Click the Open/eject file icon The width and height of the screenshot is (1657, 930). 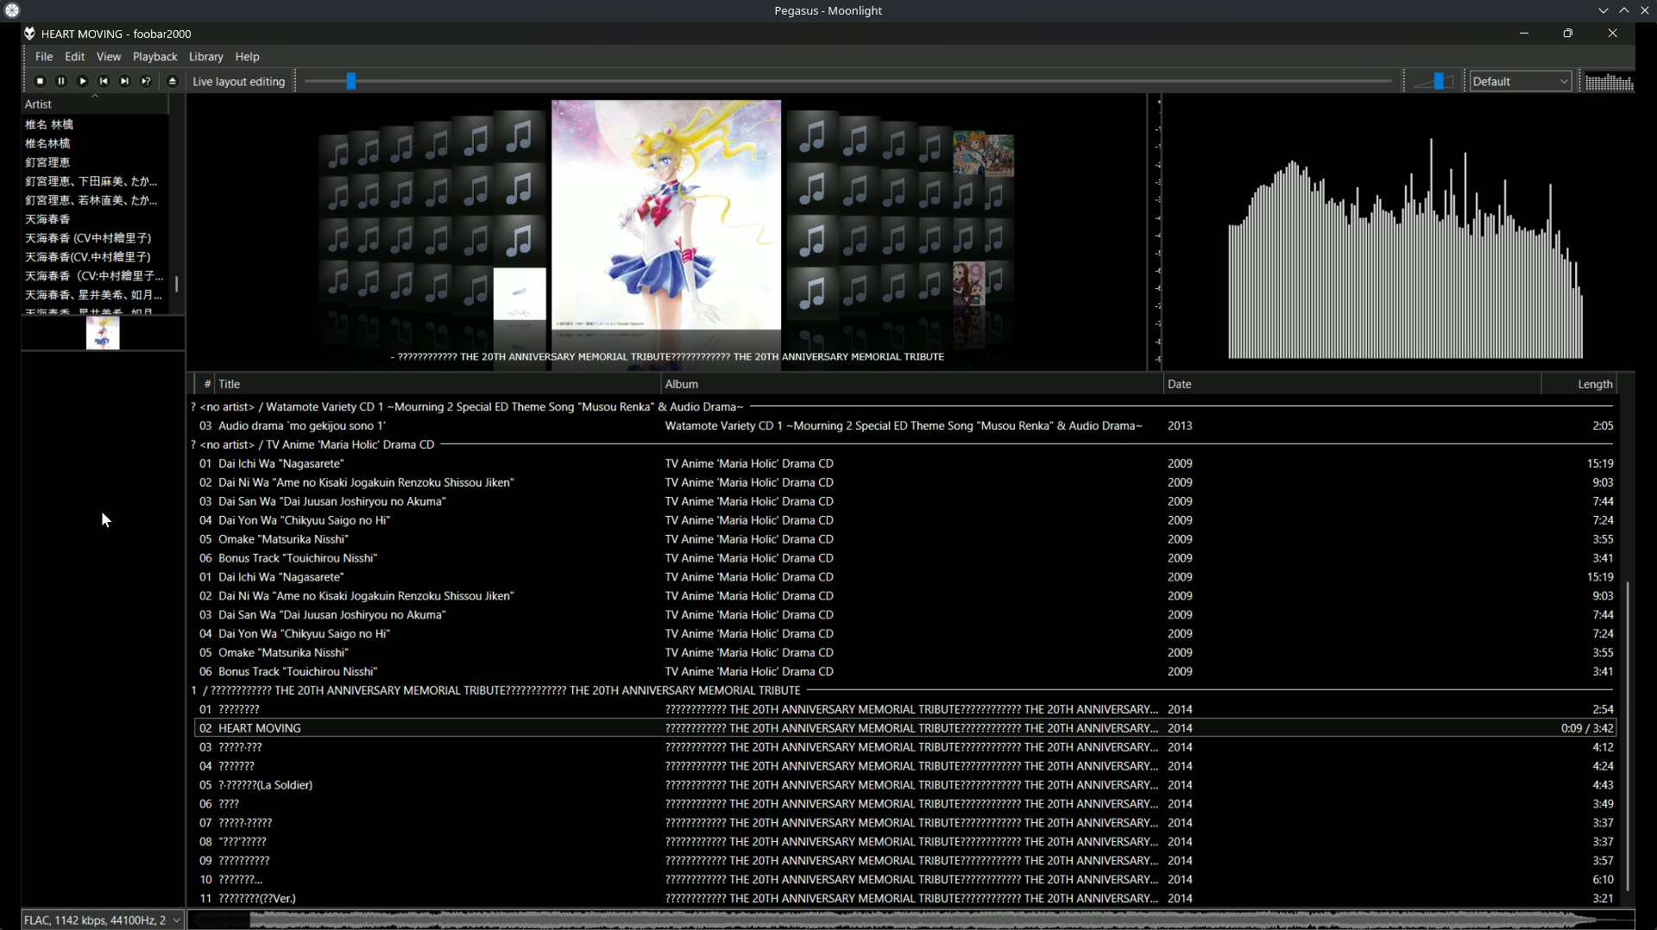tap(173, 81)
